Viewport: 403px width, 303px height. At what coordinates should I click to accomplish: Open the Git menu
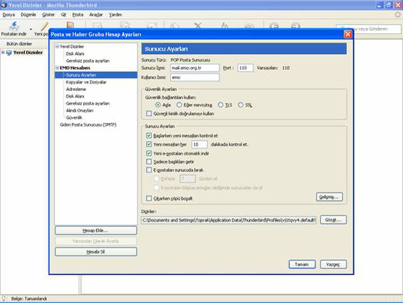pyautogui.click(x=64, y=14)
